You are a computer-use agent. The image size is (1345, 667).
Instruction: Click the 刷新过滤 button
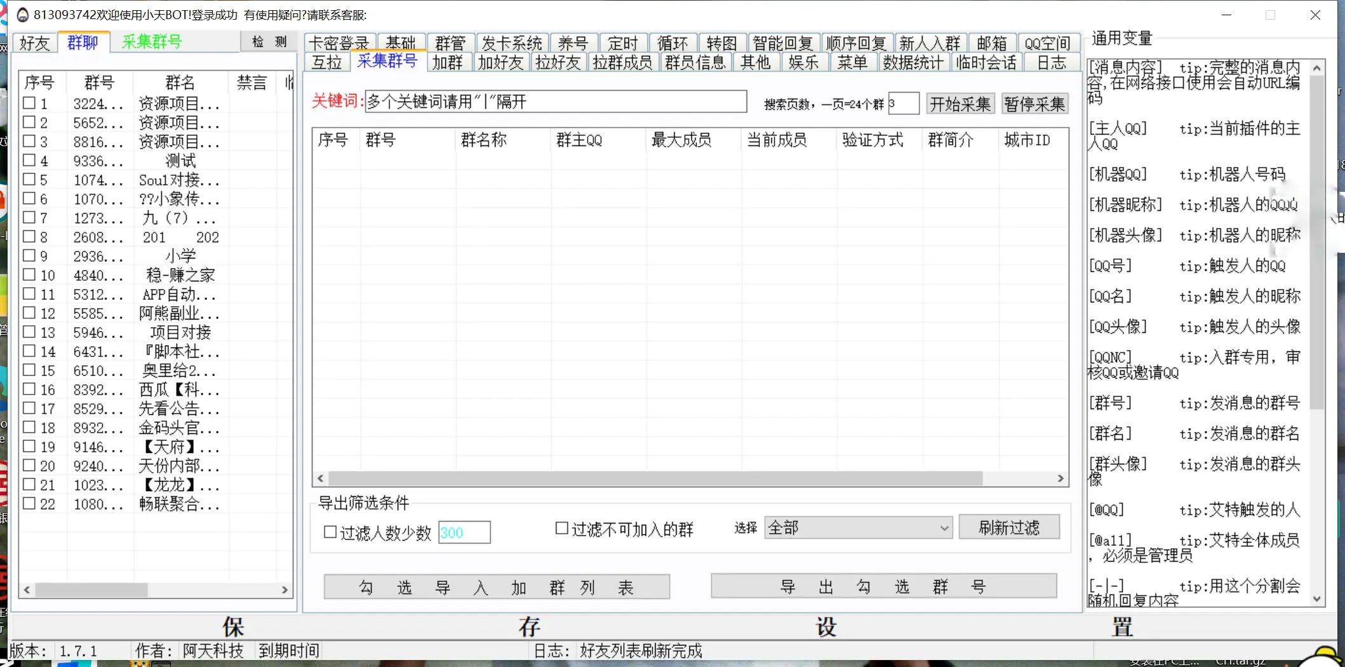tap(1009, 528)
